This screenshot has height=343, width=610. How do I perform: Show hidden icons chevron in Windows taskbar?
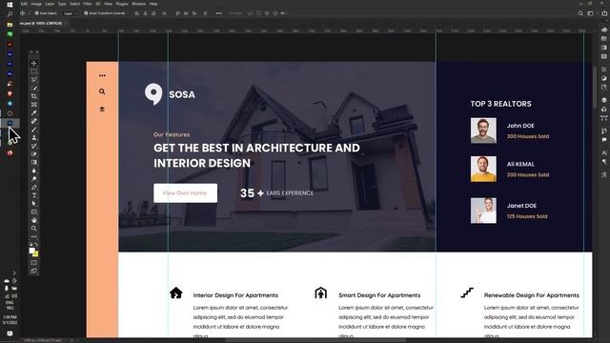[14, 273]
